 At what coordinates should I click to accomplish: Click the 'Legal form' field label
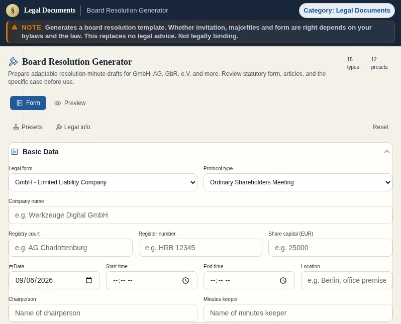point(21,168)
